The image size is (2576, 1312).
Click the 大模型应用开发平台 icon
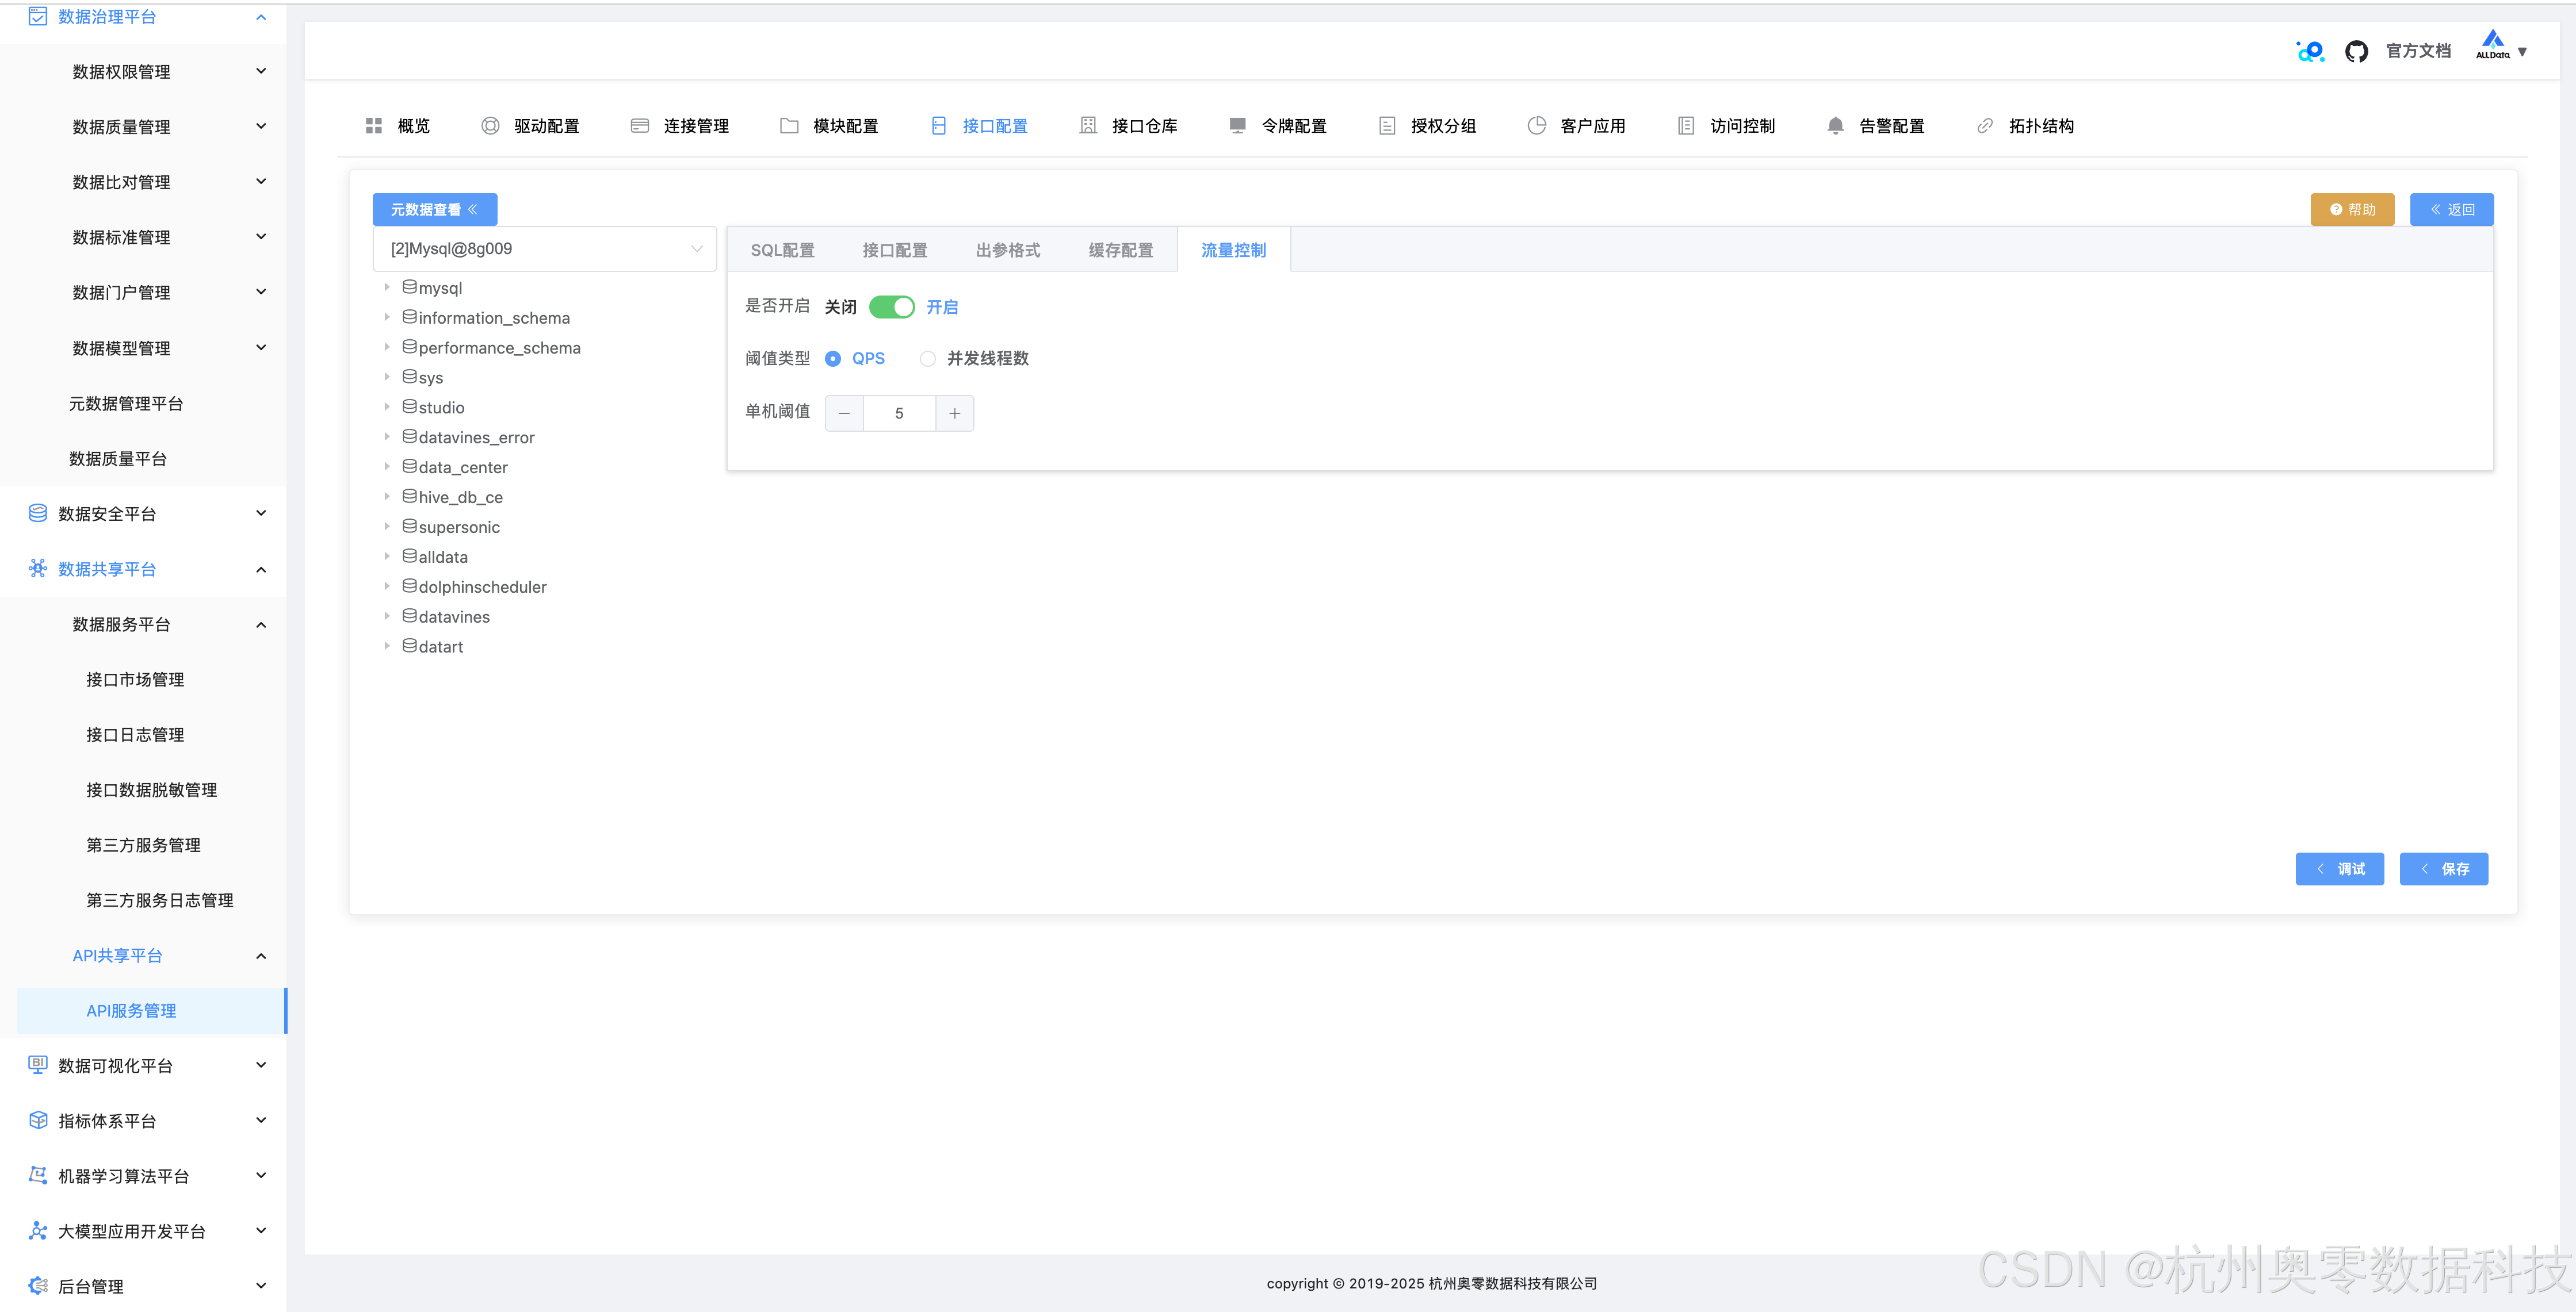tap(38, 1231)
